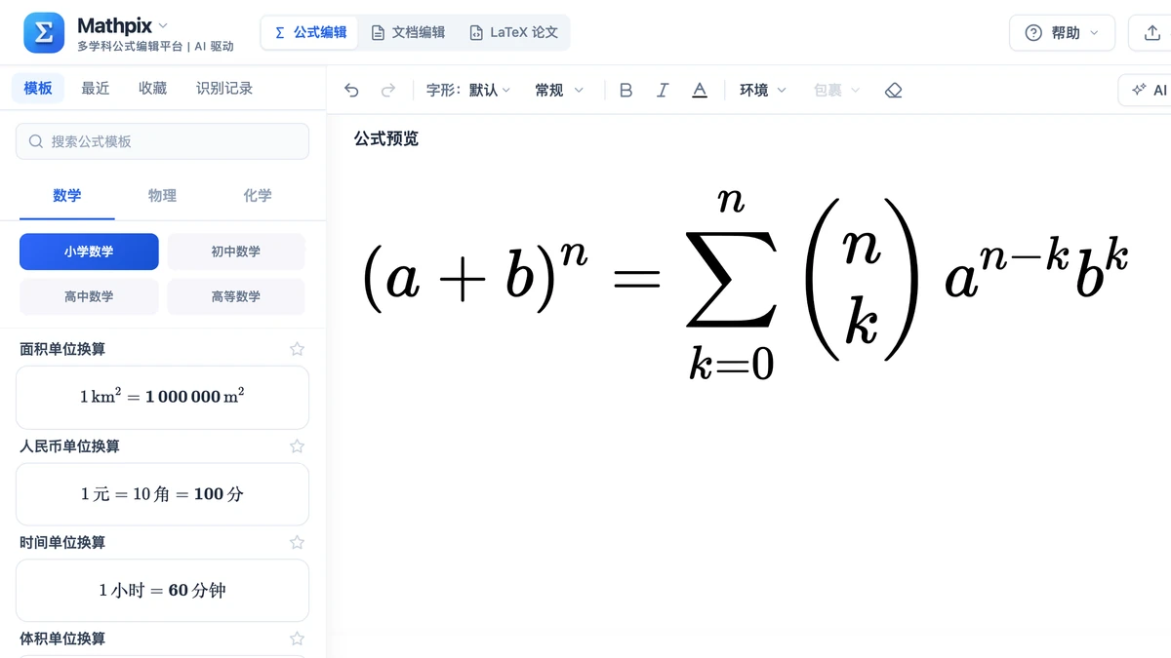Screen dimensions: 1171x658
Task: Insert the 1元=10角 currency template
Action: pyautogui.click(x=162, y=494)
